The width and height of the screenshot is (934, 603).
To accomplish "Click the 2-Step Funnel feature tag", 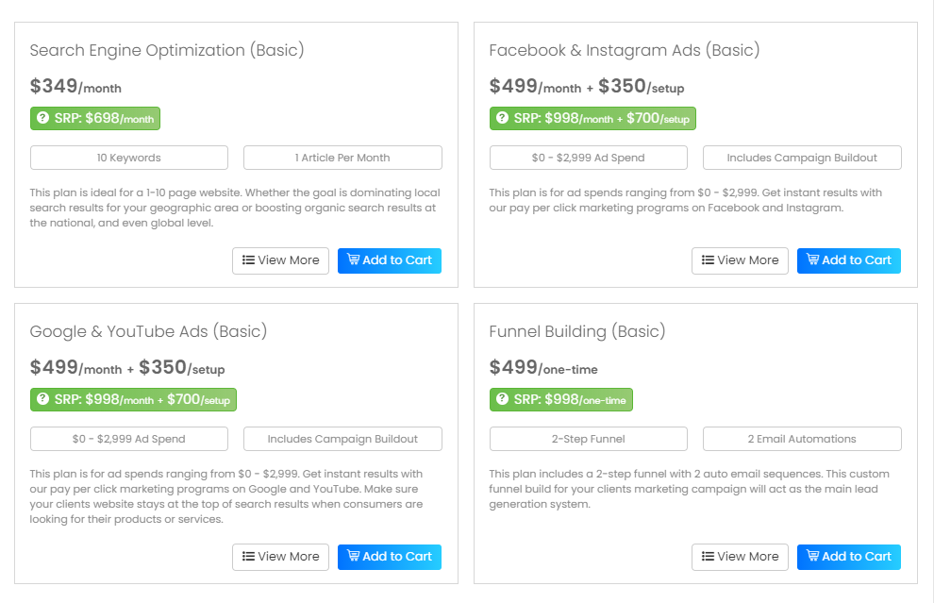I will point(589,439).
